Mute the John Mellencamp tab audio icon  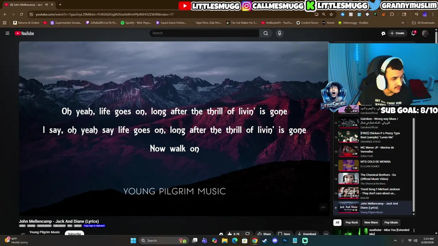46,5
